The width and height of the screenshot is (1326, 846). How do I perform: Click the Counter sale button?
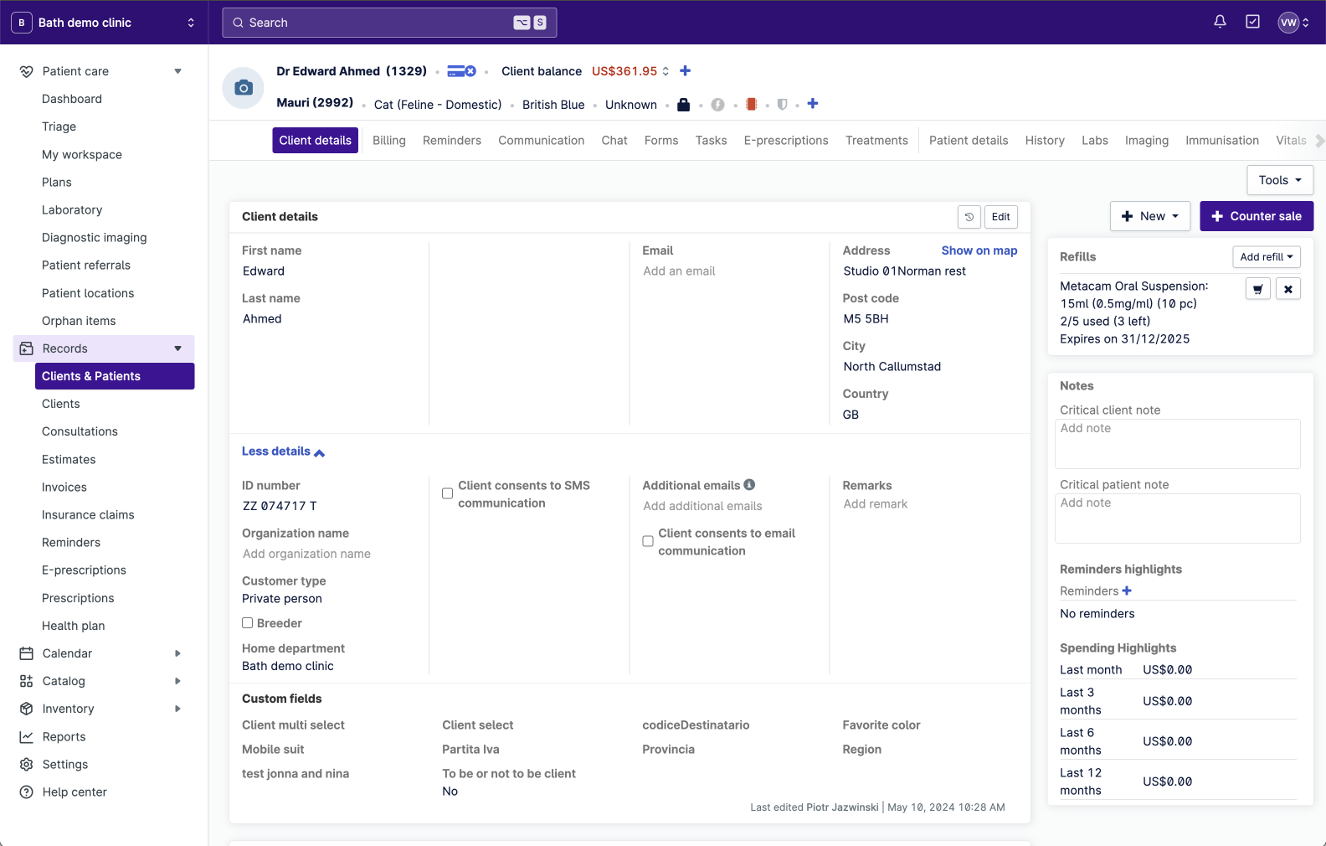pyautogui.click(x=1256, y=216)
